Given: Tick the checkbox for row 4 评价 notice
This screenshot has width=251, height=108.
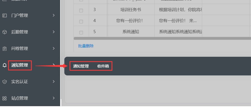Looking at the screenshot, I should click(81, 22).
